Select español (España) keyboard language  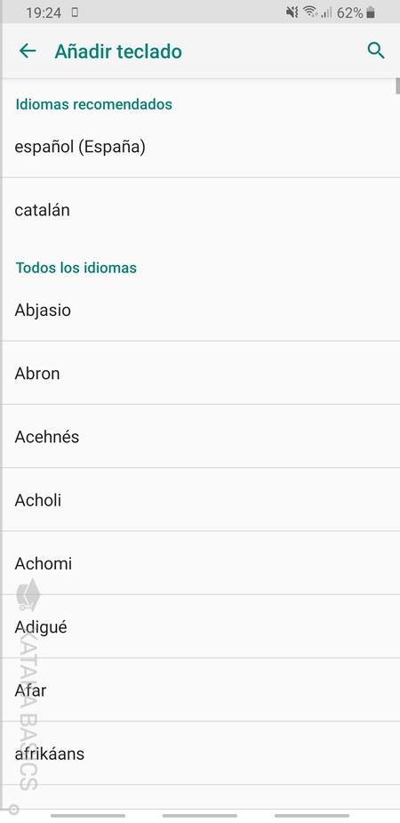point(200,147)
